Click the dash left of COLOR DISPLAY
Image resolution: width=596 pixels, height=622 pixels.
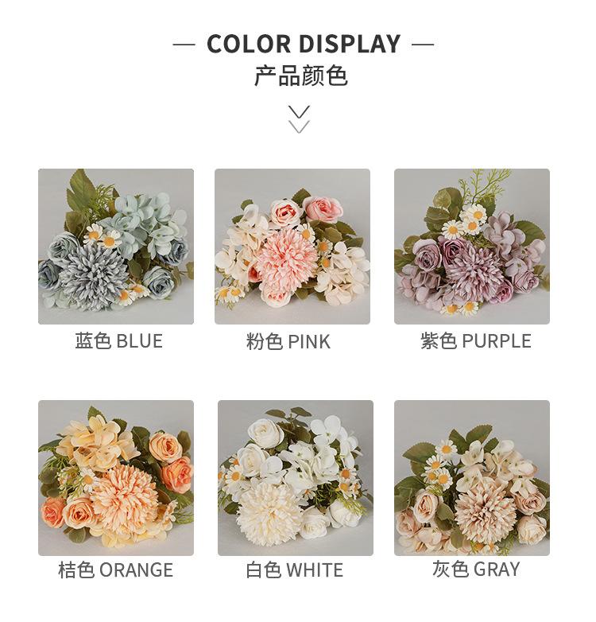click(184, 45)
